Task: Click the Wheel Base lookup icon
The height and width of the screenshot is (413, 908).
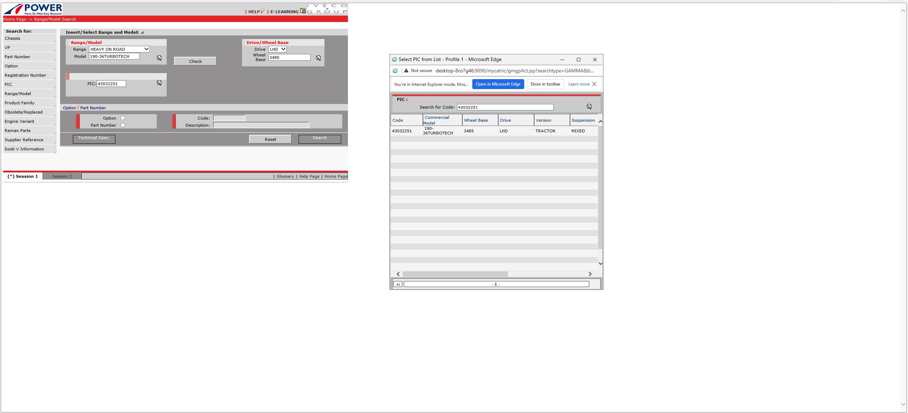Action: pyautogui.click(x=318, y=58)
